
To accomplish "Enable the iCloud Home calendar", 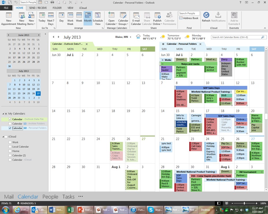I will coord(10,151).
